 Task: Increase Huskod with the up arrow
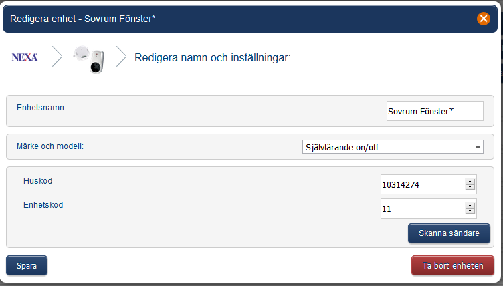pyautogui.click(x=470, y=181)
